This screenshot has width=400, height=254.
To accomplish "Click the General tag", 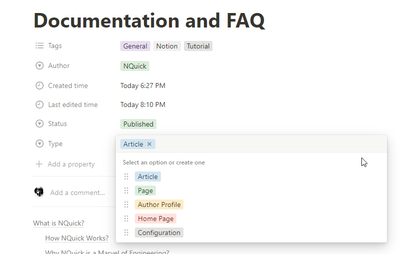I will [x=135, y=46].
